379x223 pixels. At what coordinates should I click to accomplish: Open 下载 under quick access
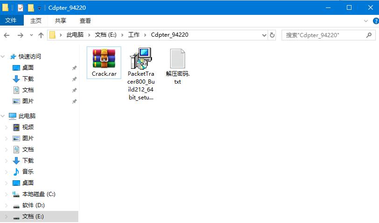coord(23,79)
